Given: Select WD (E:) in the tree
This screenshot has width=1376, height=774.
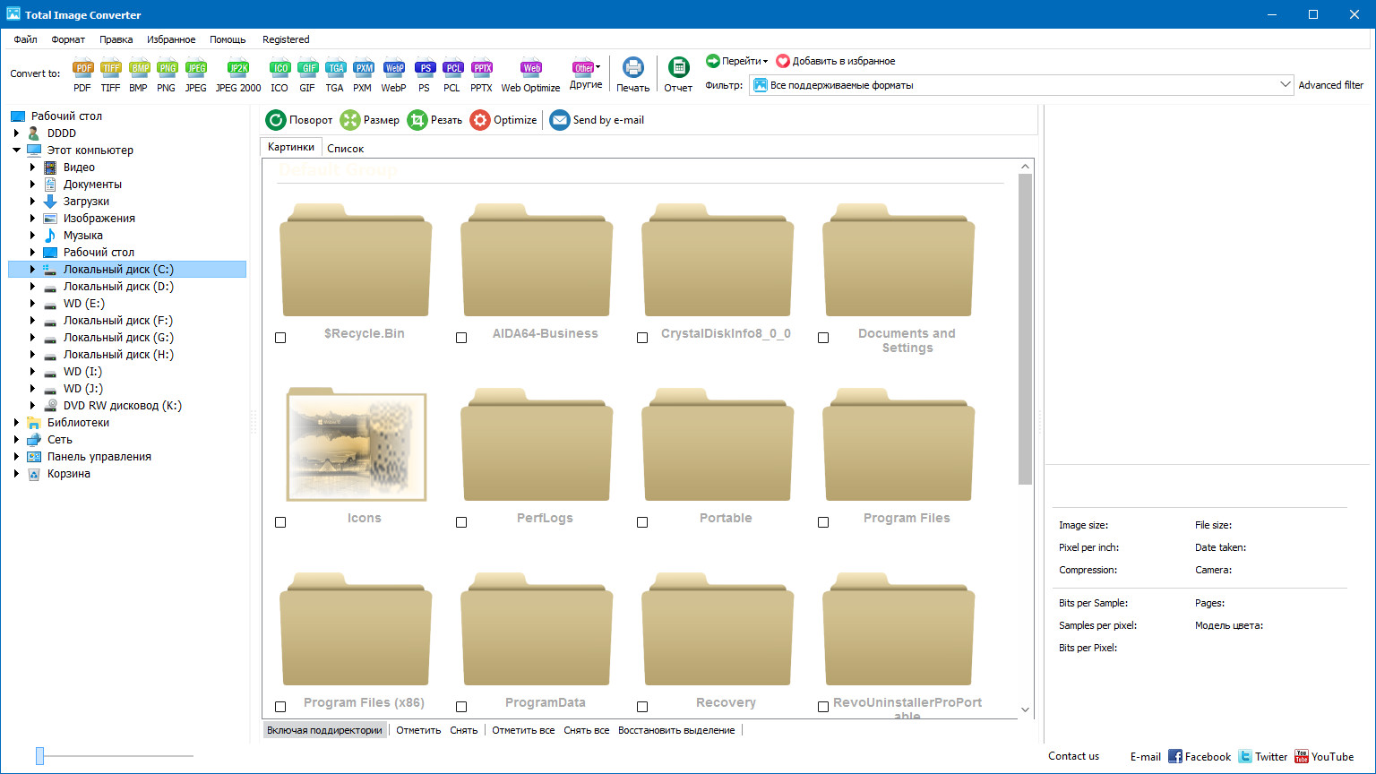Looking at the screenshot, I should pos(84,304).
